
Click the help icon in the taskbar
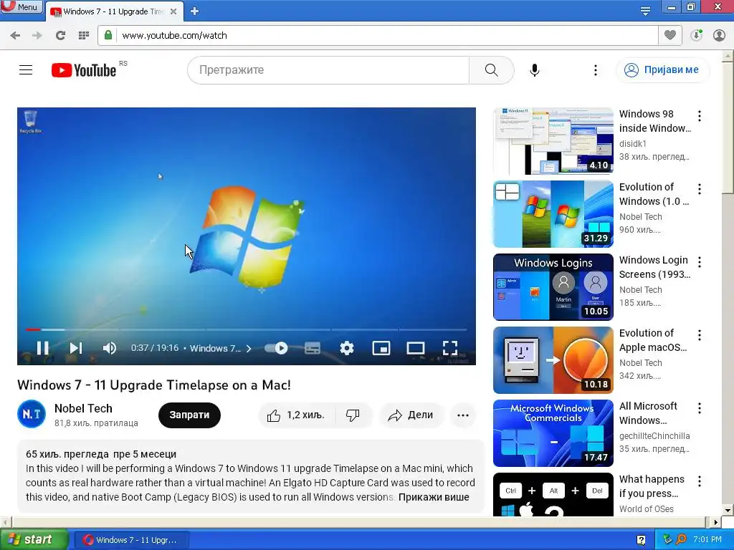pyautogui.click(x=641, y=540)
